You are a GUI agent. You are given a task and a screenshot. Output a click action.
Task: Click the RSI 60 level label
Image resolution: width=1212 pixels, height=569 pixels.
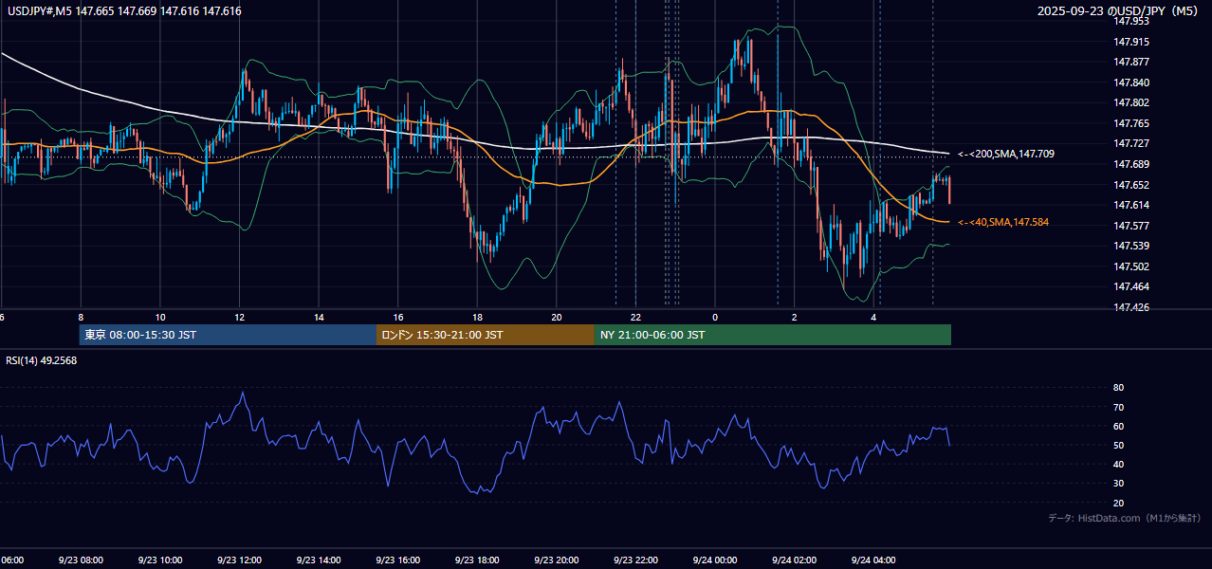(x=1118, y=426)
